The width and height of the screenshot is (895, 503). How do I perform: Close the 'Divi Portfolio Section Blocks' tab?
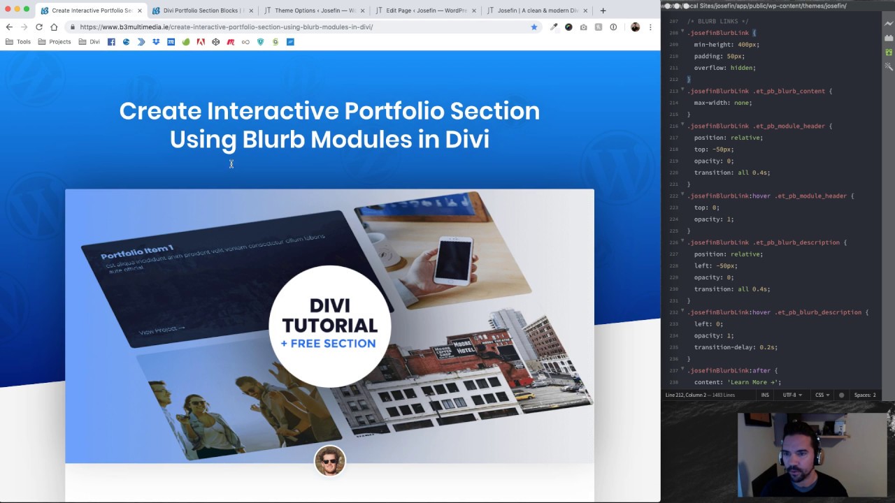pyautogui.click(x=250, y=10)
